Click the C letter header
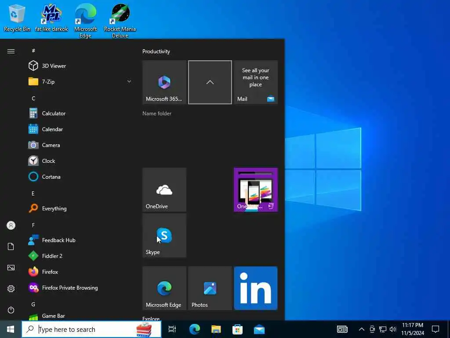This screenshot has height=338, width=450. click(33, 98)
